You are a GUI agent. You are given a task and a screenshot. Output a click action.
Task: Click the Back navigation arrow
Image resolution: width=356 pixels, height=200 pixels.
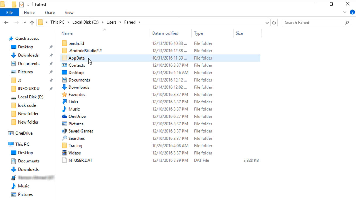(x=6, y=23)
